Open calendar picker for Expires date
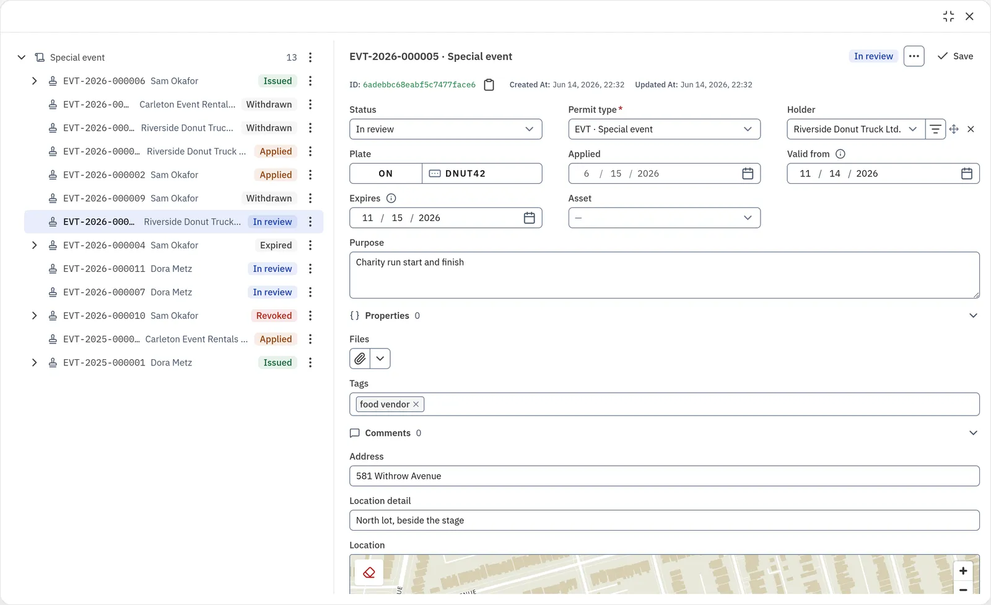This screenshot has width=991, height=605. pyautogui.click(x=529, y=218)
